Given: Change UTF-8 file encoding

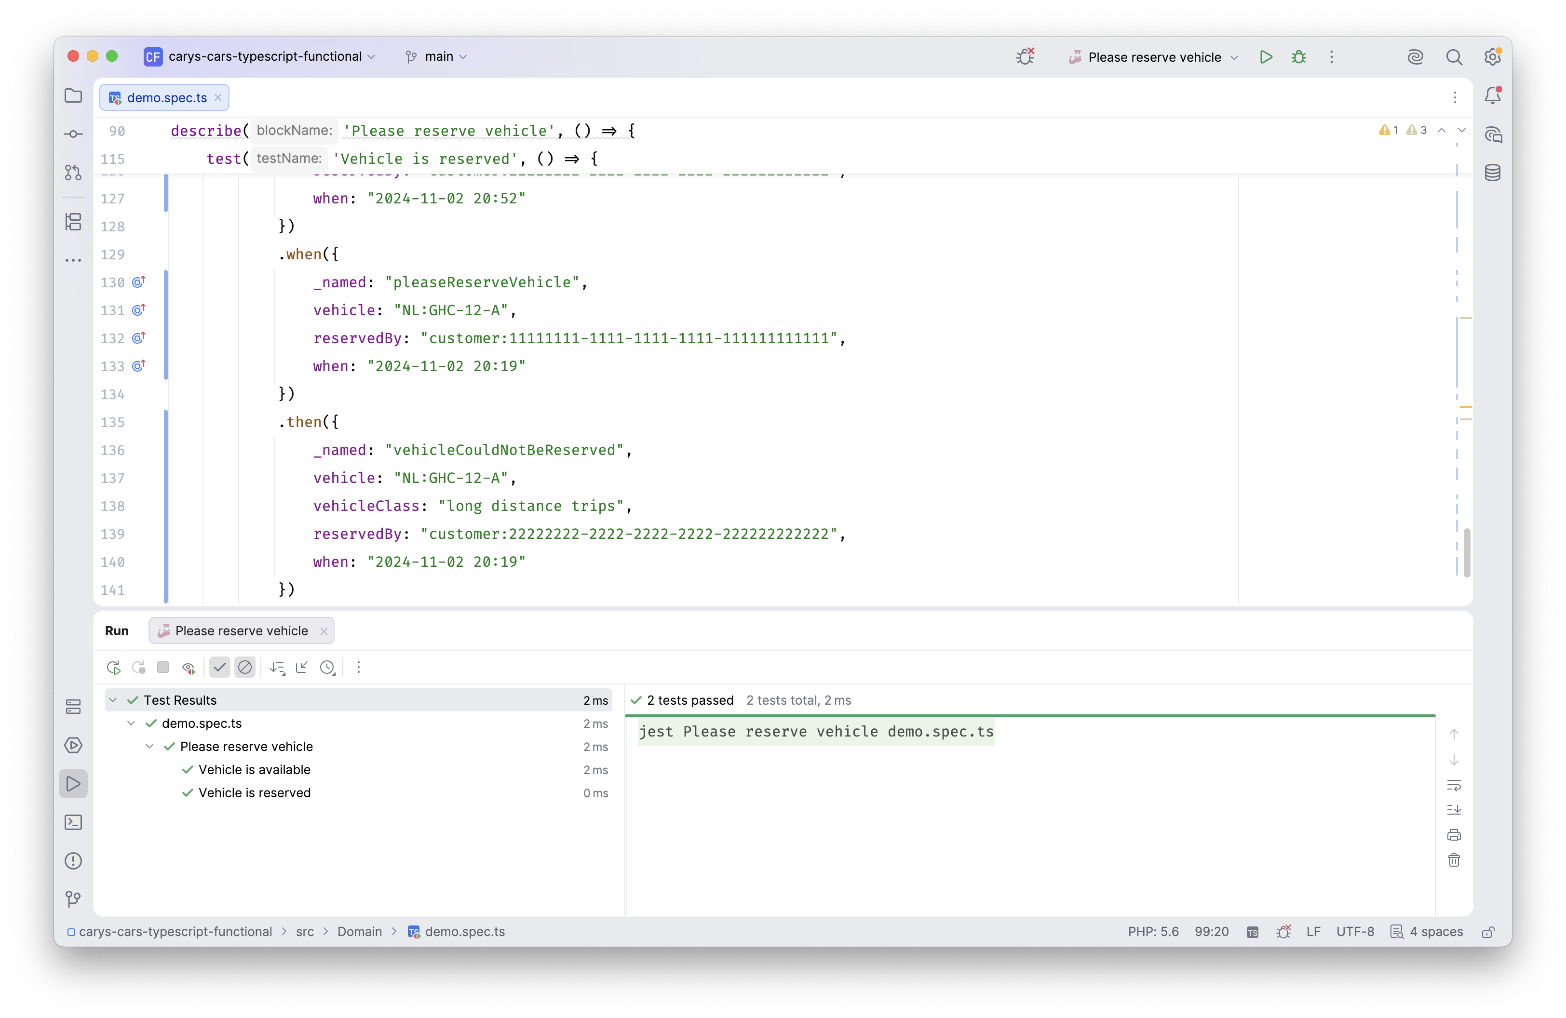Looking at the screenshot, I should coord(1355,932).
